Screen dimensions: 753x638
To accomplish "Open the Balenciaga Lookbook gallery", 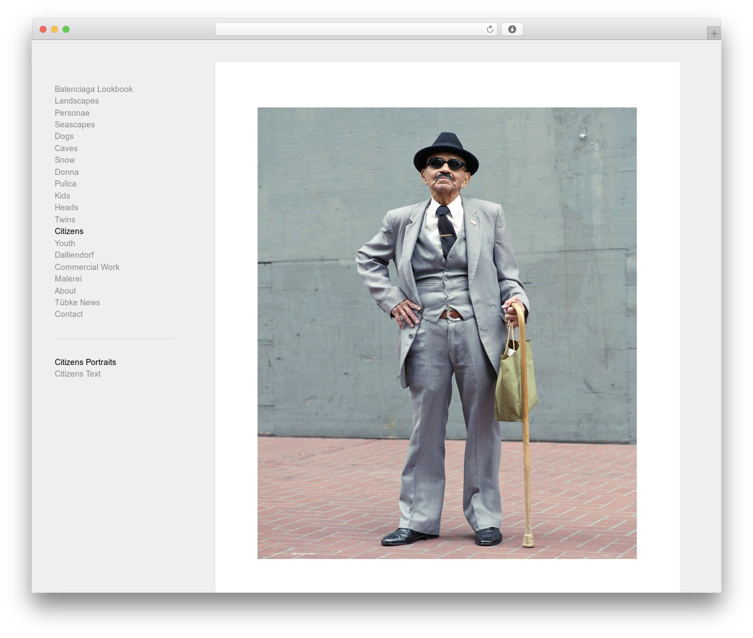I will [x=94, y=89].
